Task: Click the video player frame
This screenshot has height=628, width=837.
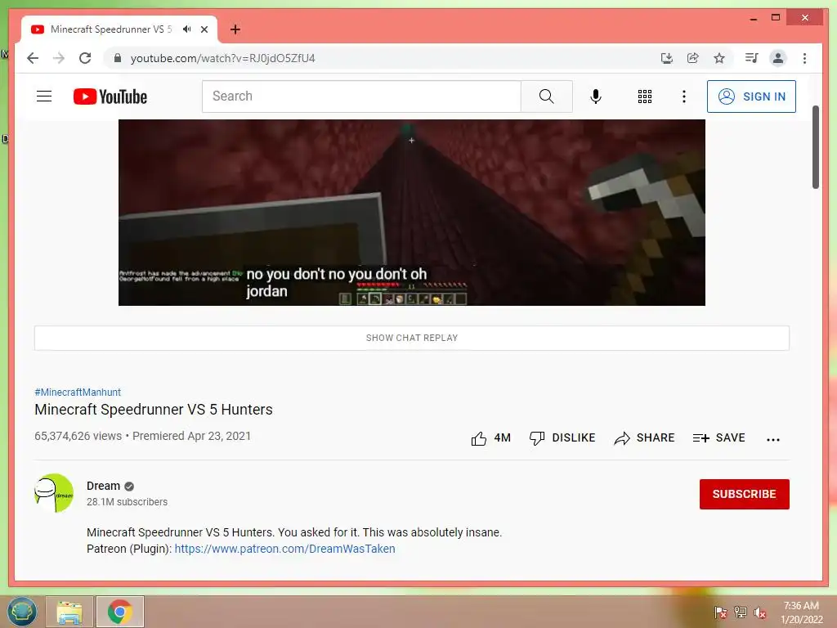Action: (412, 213)
